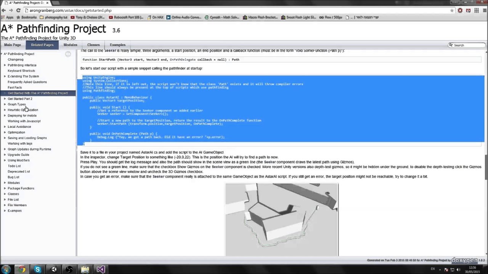Click the 3D path example image
Screen dimensions: 488x274
pos(281,220)
